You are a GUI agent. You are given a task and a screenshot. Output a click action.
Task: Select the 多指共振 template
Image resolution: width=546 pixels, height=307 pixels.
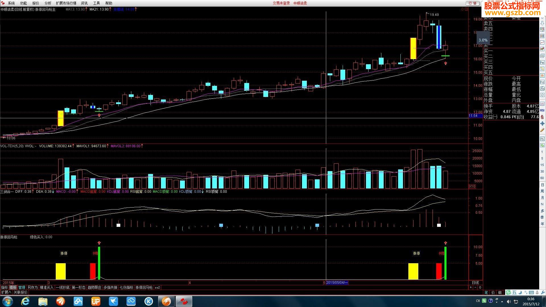pos(110,287)
